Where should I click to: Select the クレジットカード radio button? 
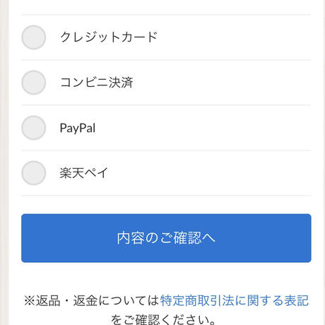[33, 37]
